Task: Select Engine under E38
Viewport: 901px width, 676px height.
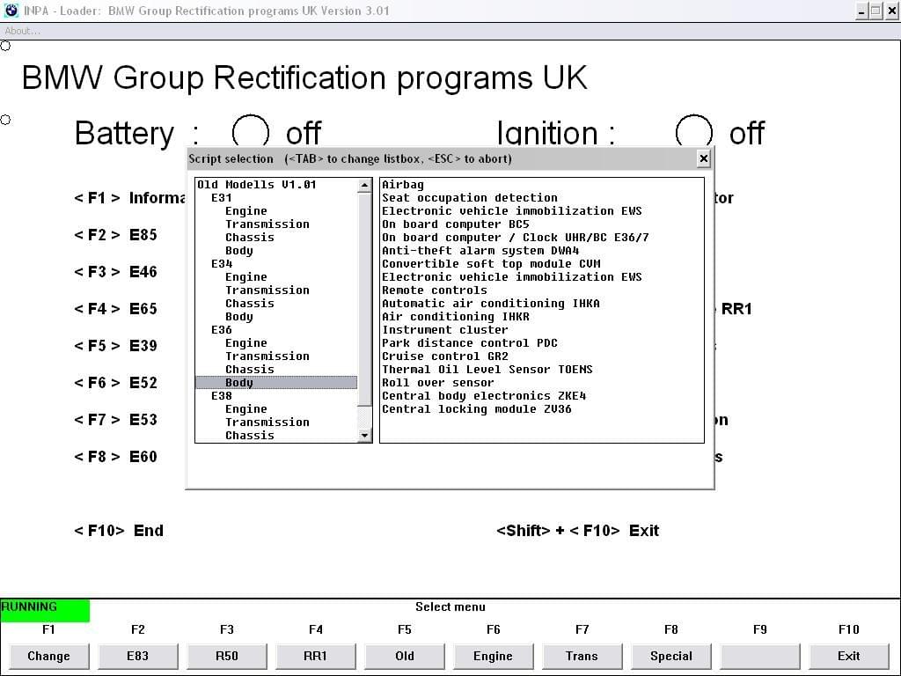Action: [x=246, y=409]
